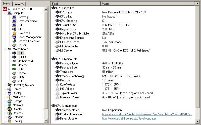
Task: Click the Display monitor icon
Action: (x=10, y=93)
